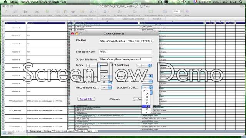Open the # of TestCases dropdown showing 194
This screenshot has width=246, height=138.
[x=144, y=66]
